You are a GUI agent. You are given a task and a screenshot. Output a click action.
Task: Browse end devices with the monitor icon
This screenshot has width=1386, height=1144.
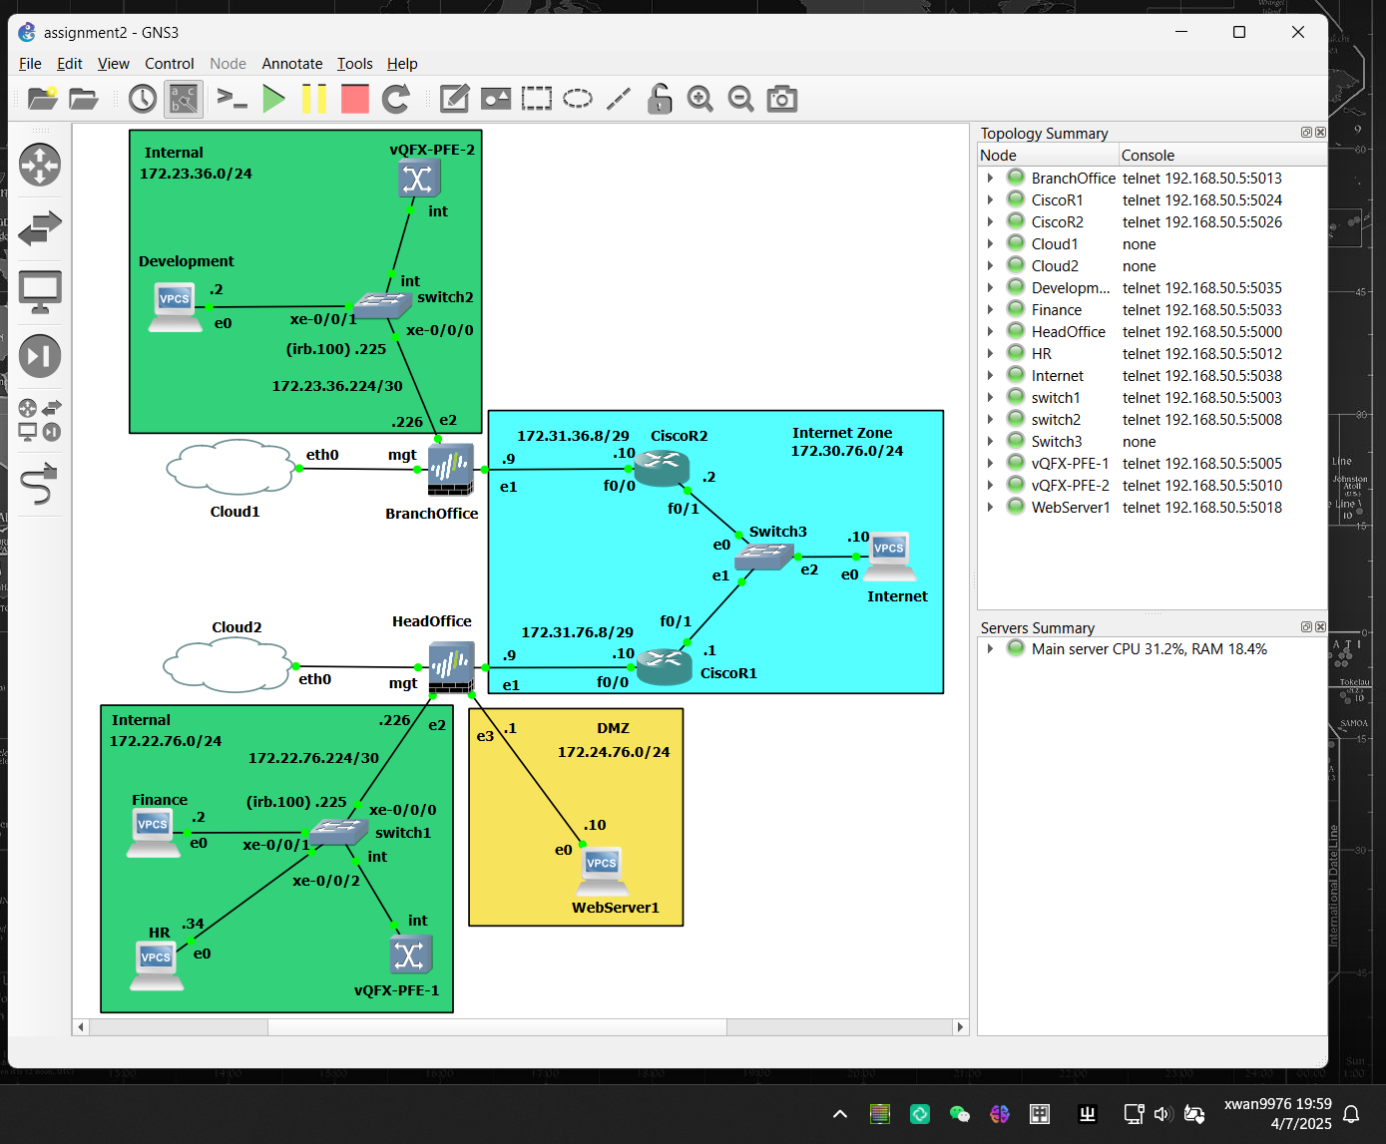pyautogui.click(x=40, y=292)
